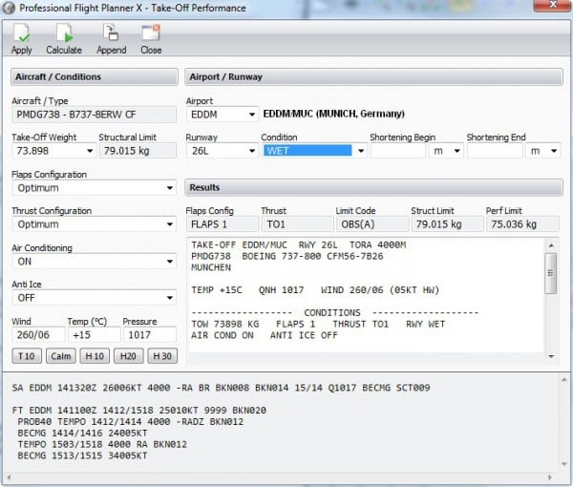Toggle the Air Conditioning ON dropdown
The width and height of the screenshot is (573, 487).
click(x=169, y=261)
